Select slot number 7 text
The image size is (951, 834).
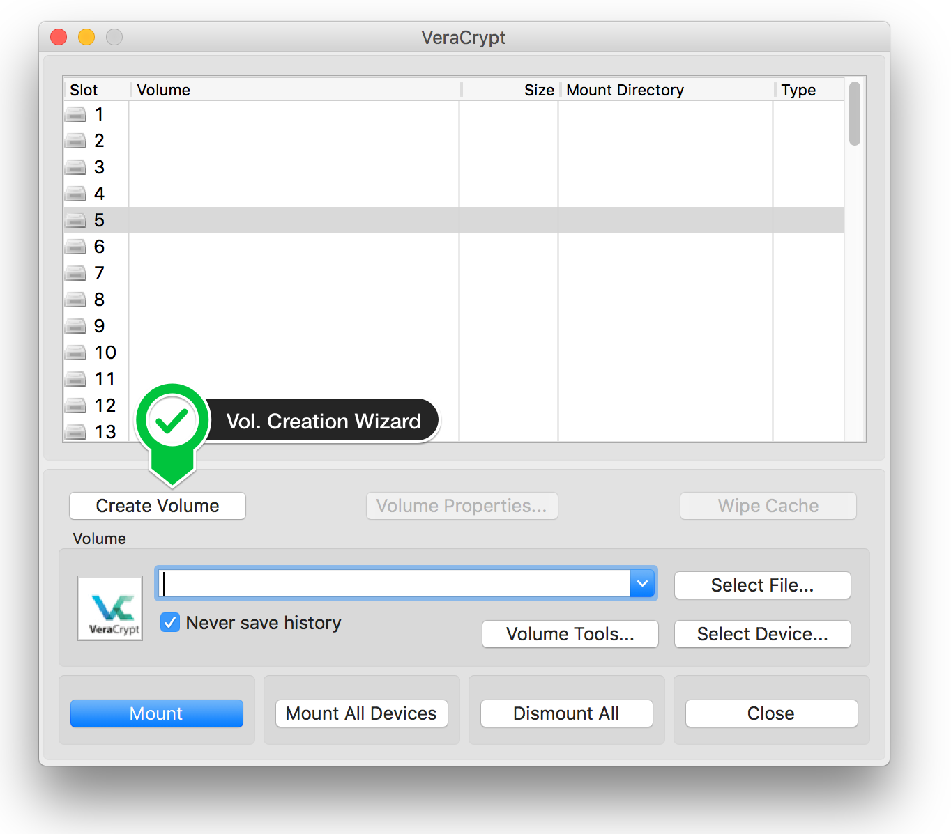(99, 272)
